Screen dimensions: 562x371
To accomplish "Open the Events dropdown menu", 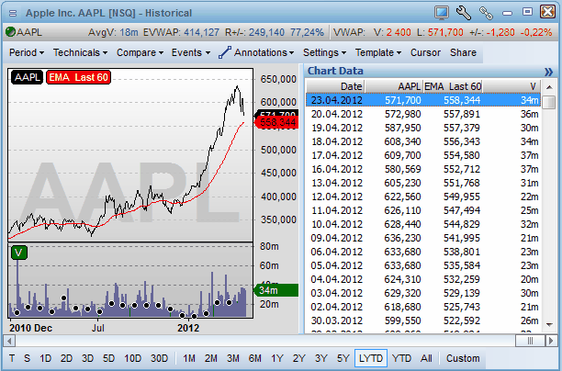I will point(191,52).
